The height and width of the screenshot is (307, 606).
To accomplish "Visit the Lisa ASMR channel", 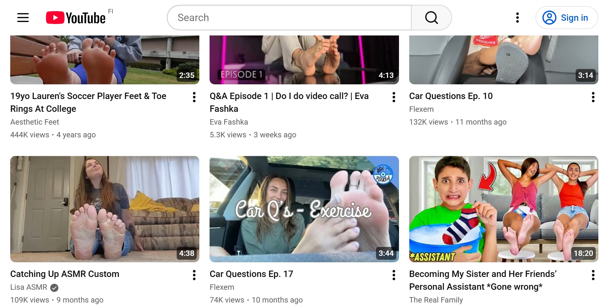I will [29, 287].
